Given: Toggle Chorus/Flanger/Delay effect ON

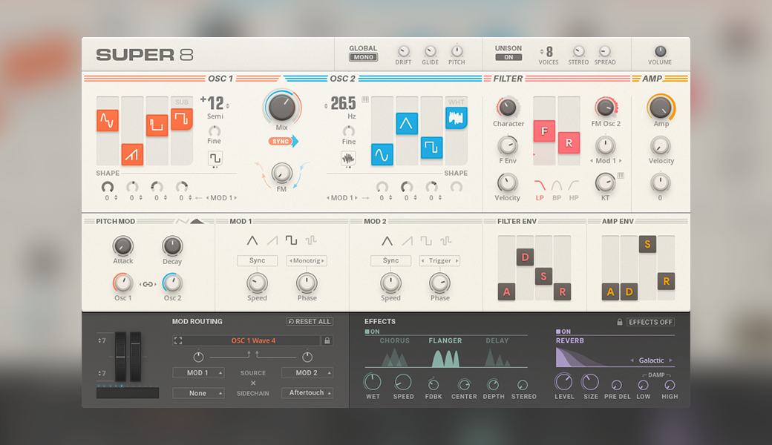Looking at the screenshot, I should point(372,332).
